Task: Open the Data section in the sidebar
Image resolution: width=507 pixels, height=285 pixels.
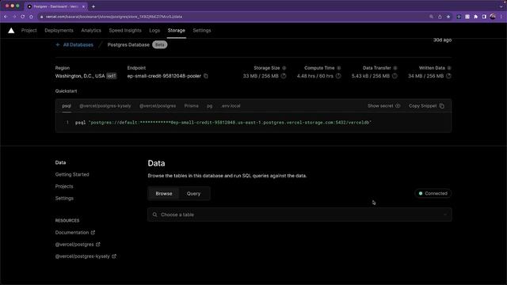Action: point(60,162)
